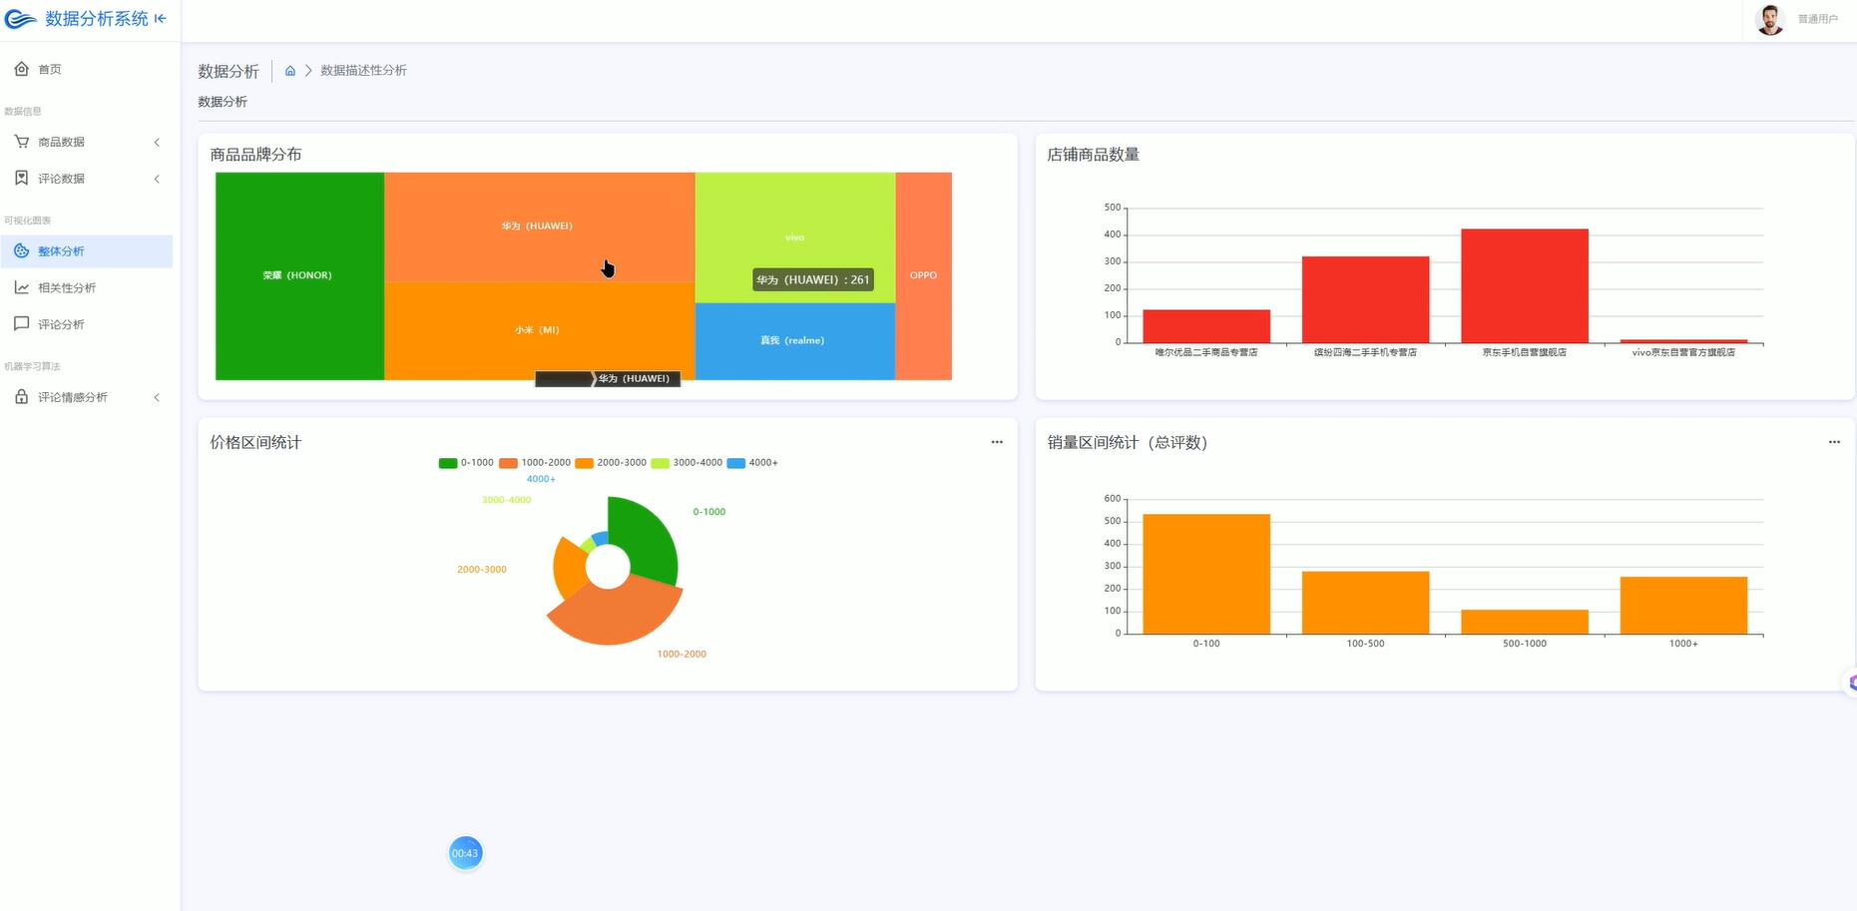Select the 整体分析 pie chart icon
The width and height of the screenshot is (1857, 911).
[x=22, y=250]
